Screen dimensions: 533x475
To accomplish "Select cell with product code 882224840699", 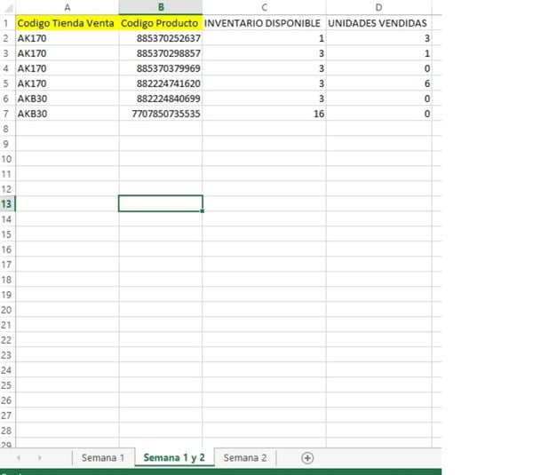I will pos(161,99).
